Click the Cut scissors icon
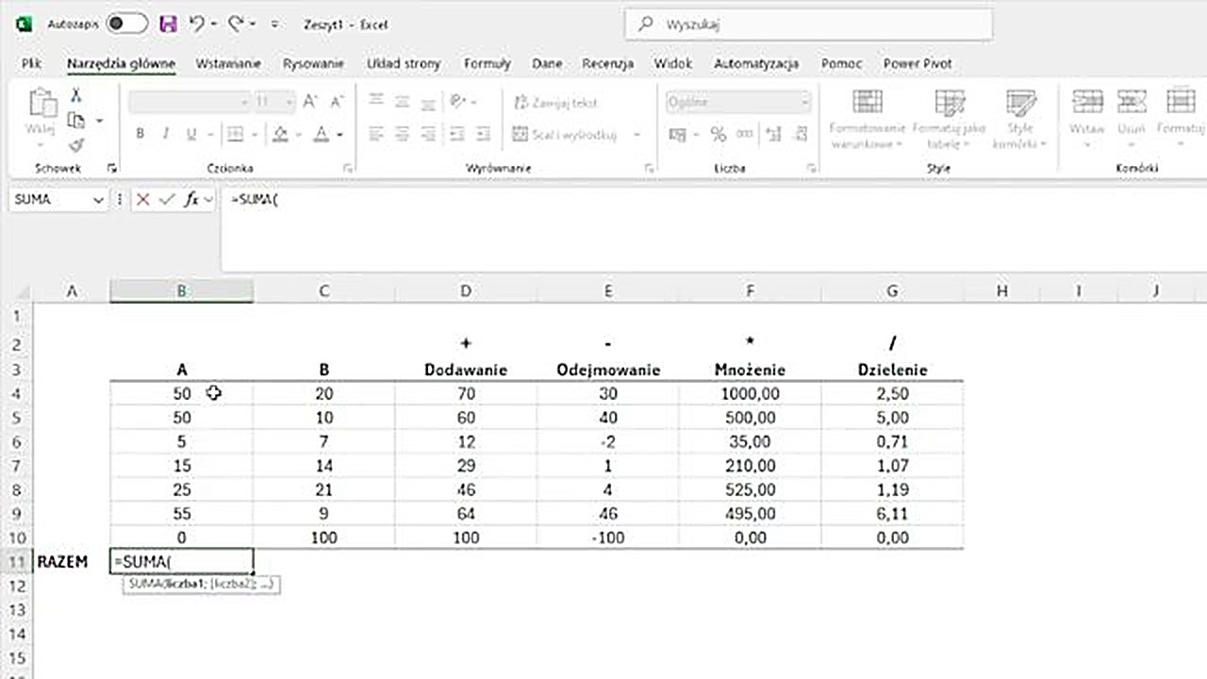Screen dimensions: 1207x679 (76, 95)
